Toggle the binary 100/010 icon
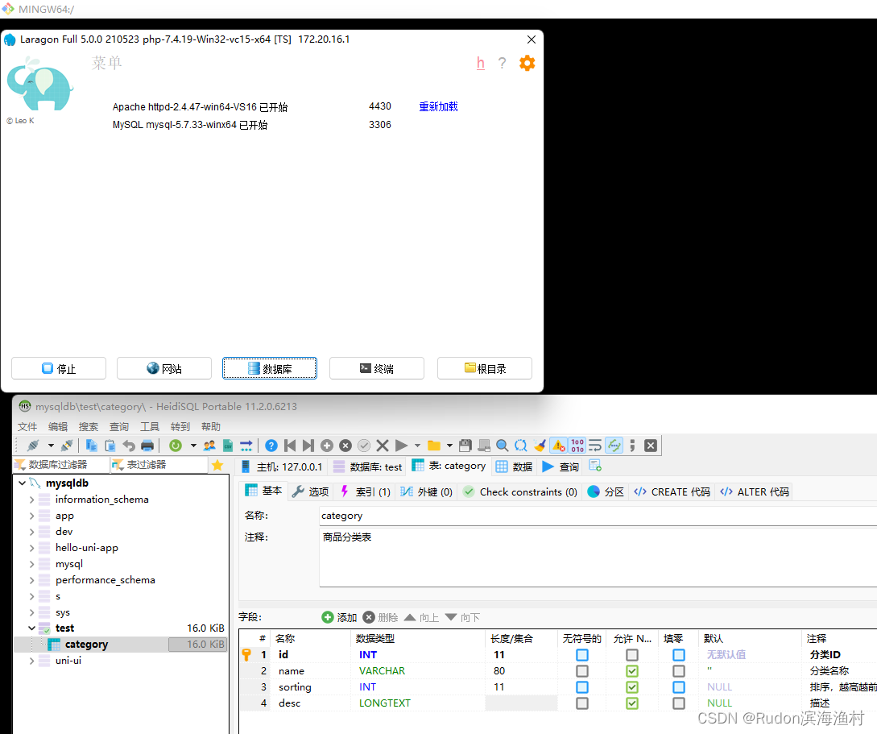 577,446
